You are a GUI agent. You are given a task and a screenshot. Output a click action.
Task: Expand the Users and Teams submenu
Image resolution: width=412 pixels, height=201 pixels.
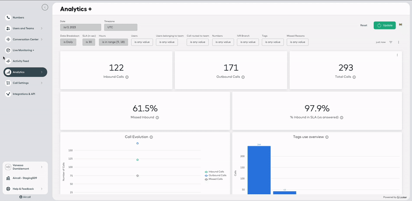[x=42, y=28]
